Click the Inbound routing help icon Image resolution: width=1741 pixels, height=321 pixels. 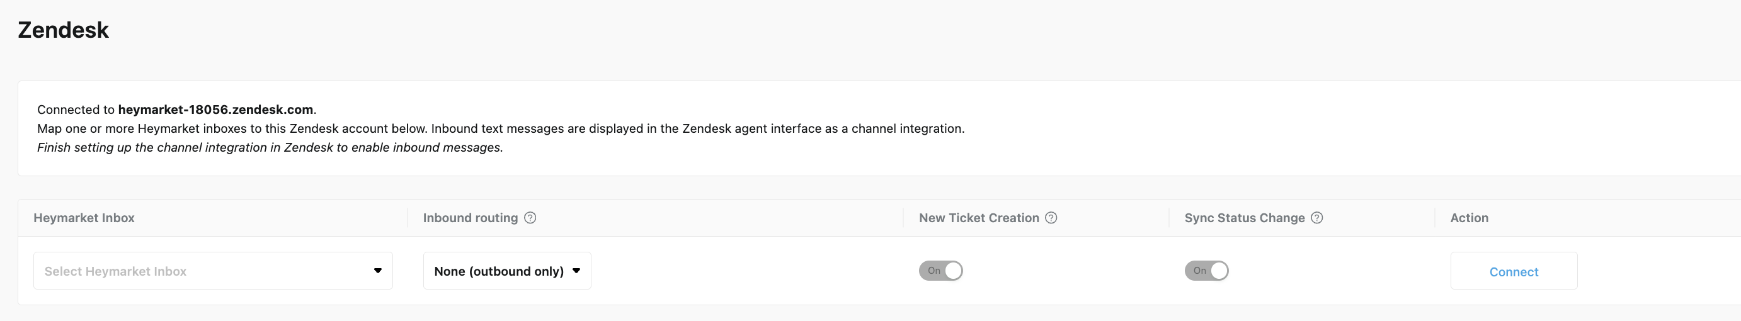click(530, 218)
